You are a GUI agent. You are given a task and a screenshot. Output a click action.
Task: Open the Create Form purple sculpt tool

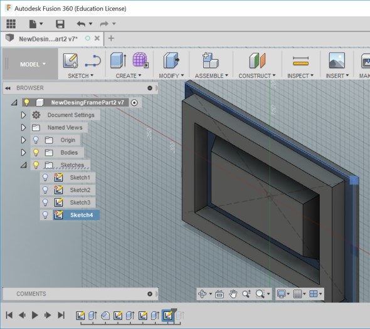tap(140, 60)
